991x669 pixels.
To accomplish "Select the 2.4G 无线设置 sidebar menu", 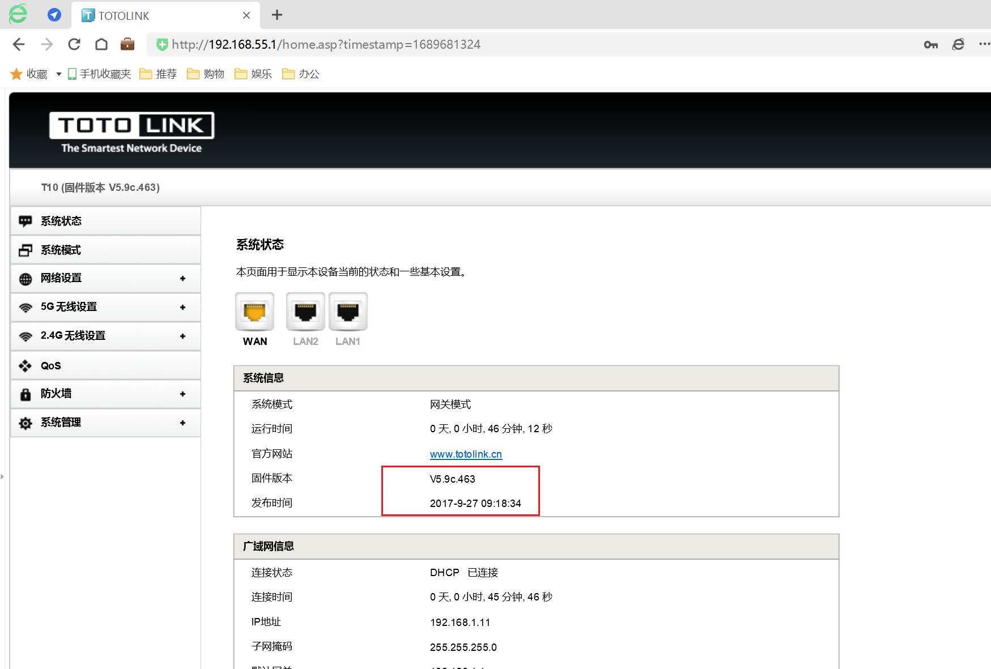I will [105, 336].
